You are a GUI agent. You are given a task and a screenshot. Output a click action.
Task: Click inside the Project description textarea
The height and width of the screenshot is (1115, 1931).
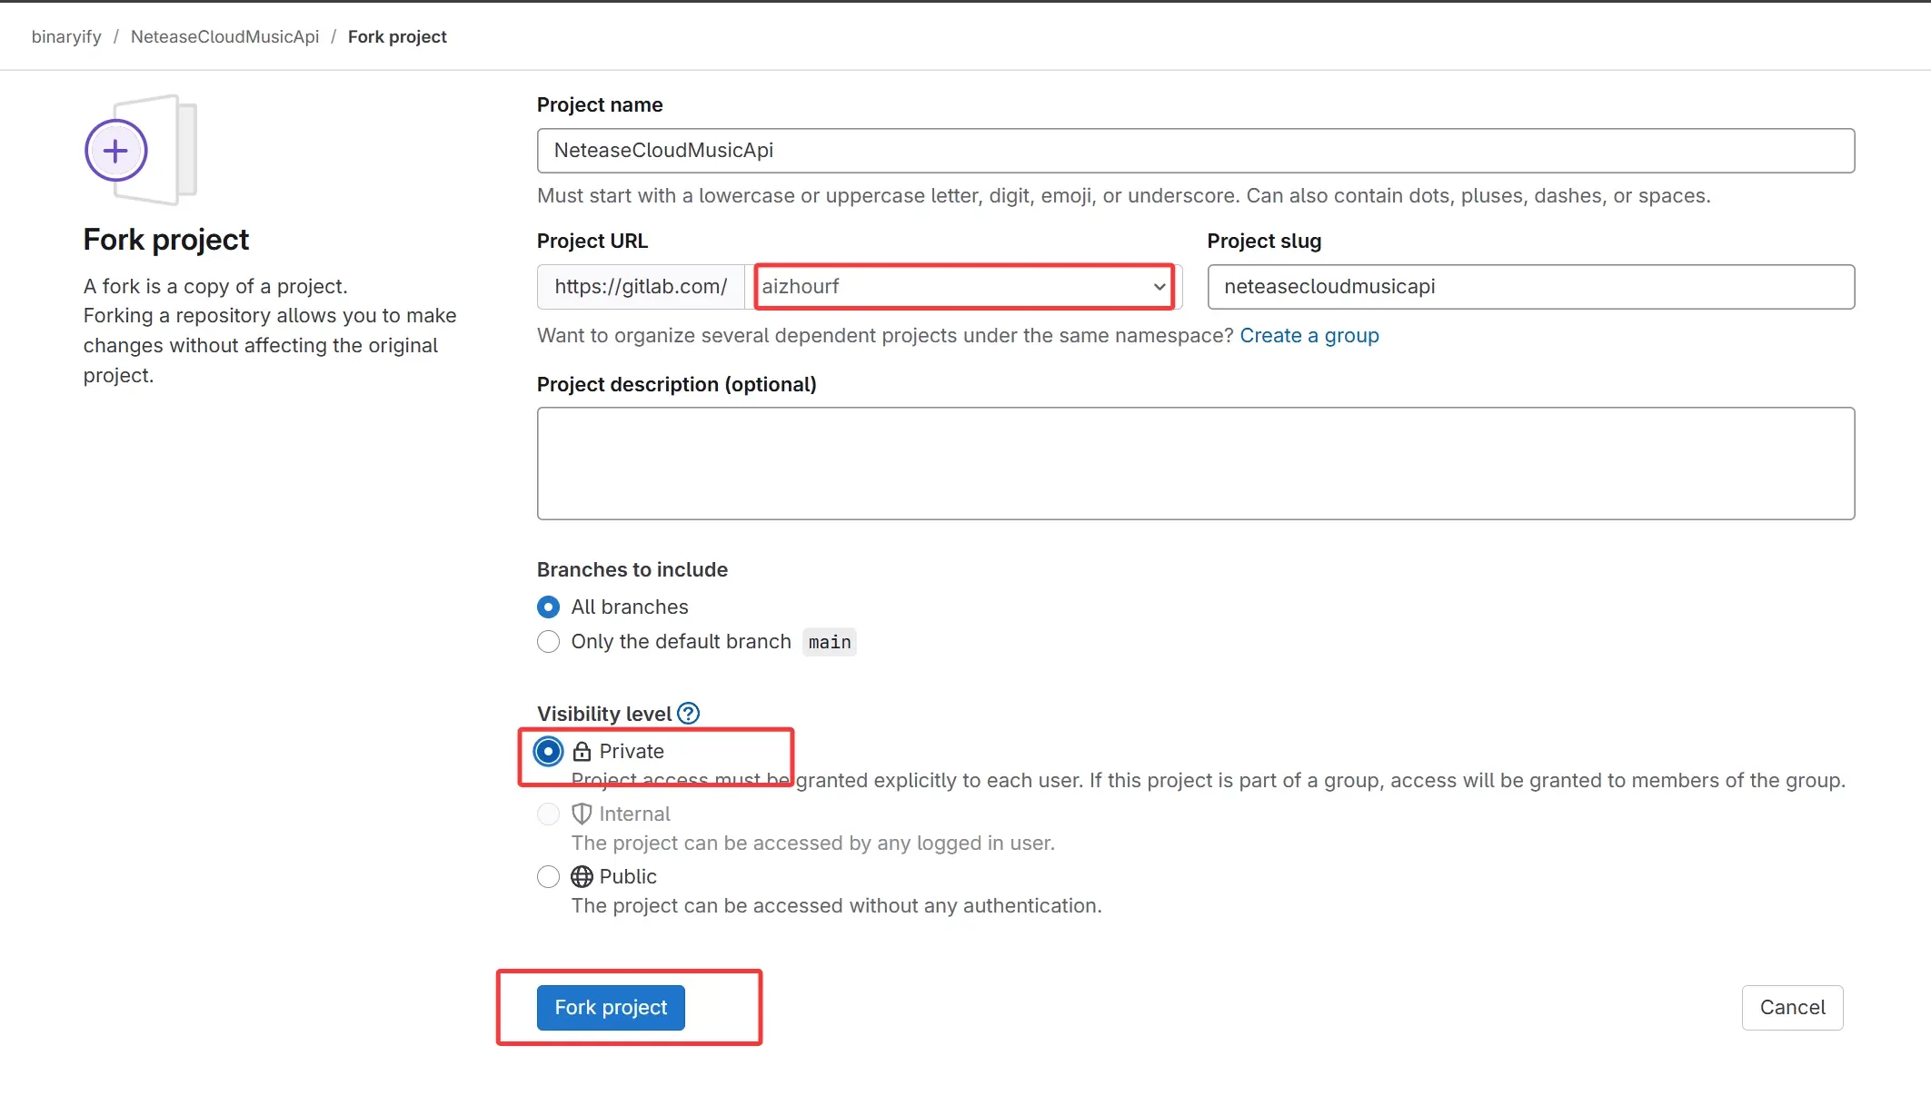coord(1195,463)
